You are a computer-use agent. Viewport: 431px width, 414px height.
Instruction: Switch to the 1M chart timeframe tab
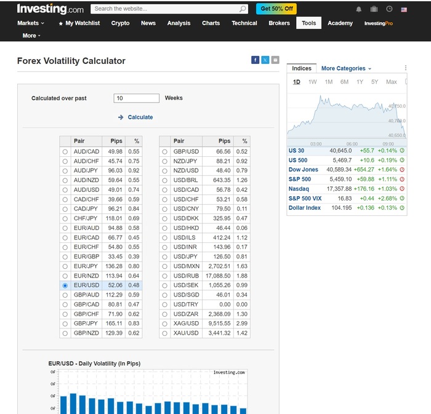329,82
